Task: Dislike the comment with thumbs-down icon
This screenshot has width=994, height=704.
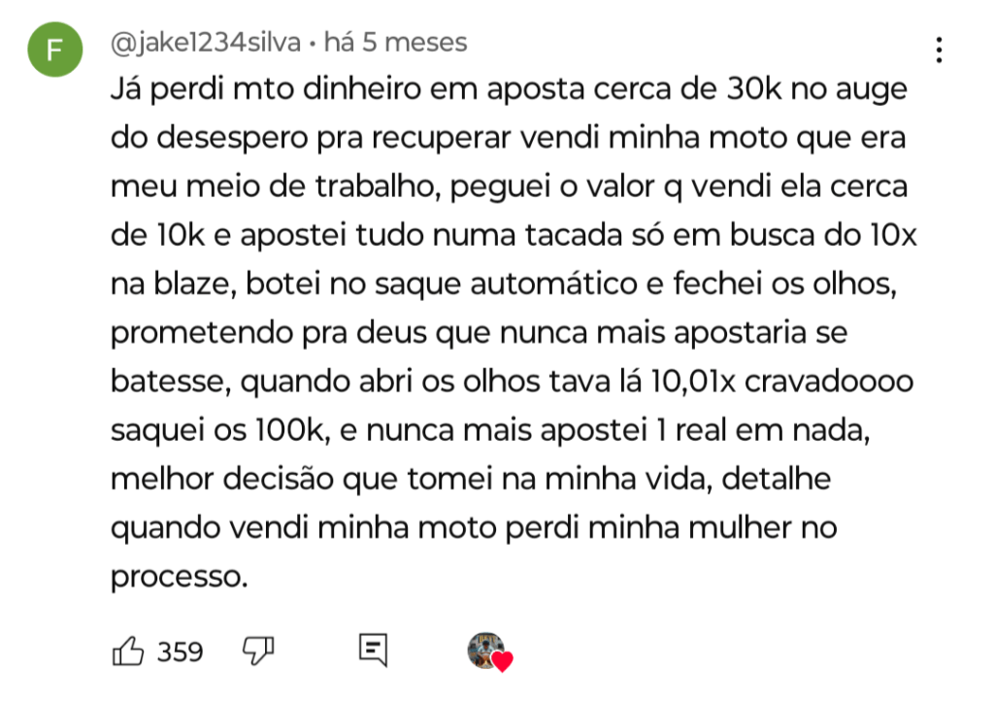Action: [x=258, y=651]
